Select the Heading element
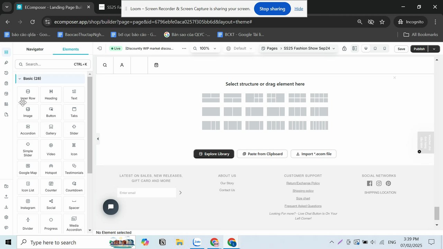This screenshot has width=443, height=249. click(x=51, y=94)
